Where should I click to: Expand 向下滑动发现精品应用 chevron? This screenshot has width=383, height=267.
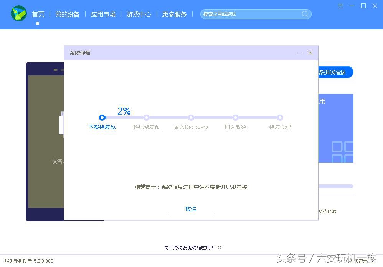pos(219,248)
